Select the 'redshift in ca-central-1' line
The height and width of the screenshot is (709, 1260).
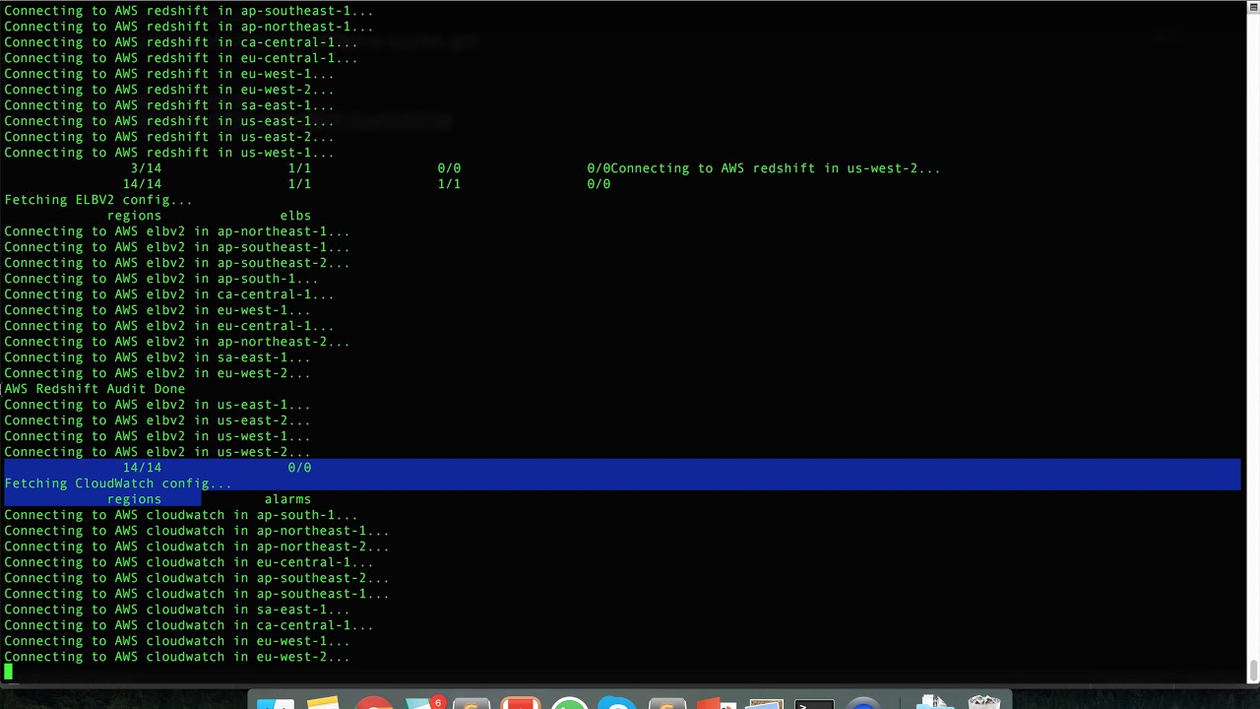pyautogui.click(x=181, y=42)
